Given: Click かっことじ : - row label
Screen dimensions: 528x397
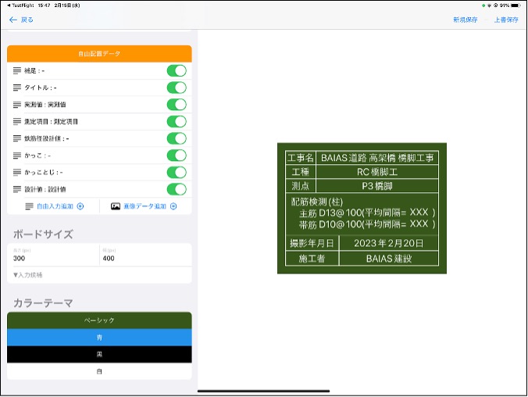Looking at the screenshot, I should (44, 172).
